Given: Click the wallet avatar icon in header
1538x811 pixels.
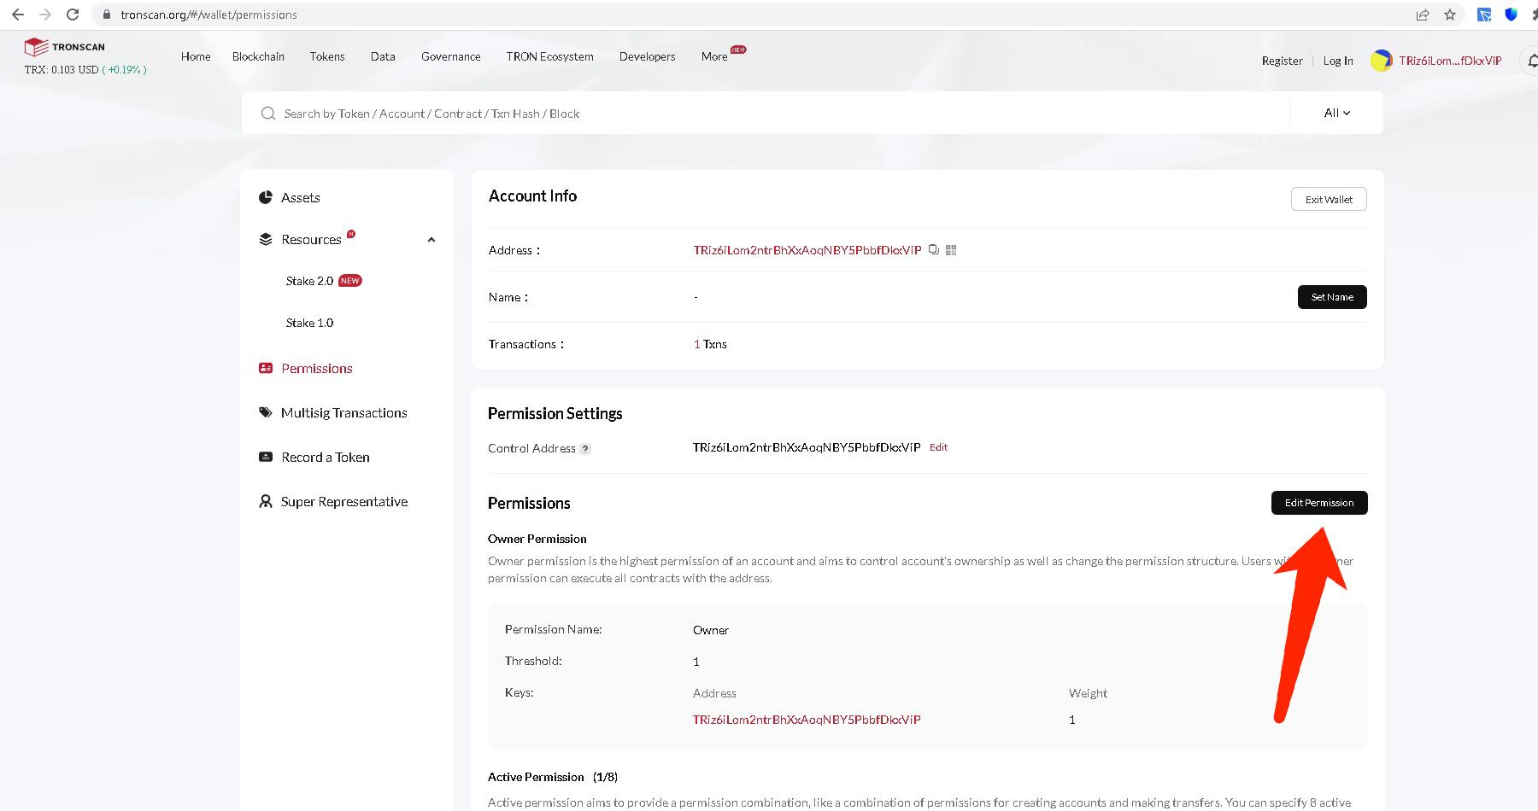Looking at the screenshot, I should tap(1381, 61).
